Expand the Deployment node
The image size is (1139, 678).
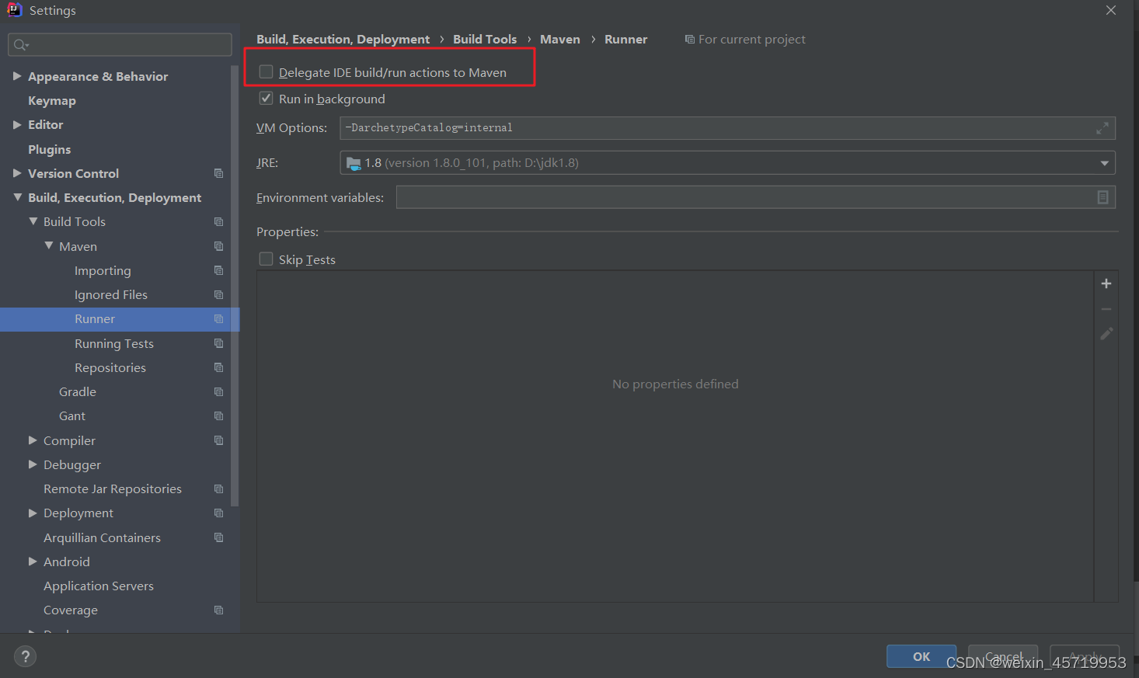click(33, 513)
